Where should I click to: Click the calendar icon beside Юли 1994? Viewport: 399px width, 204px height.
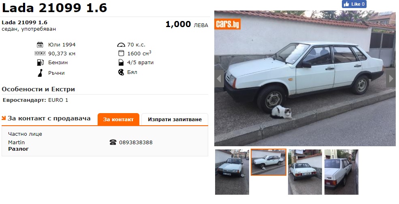(x=40, y=45)
